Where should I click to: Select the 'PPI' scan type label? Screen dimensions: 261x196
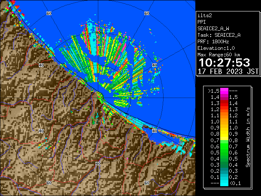coord(201,22)
